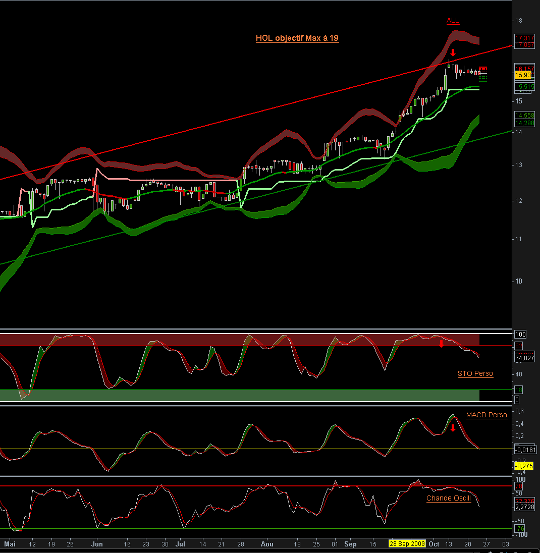This screenshot has width=540, height=553.
Task: Click the -50 level on the Chande scale
Action: click(520, 521)
